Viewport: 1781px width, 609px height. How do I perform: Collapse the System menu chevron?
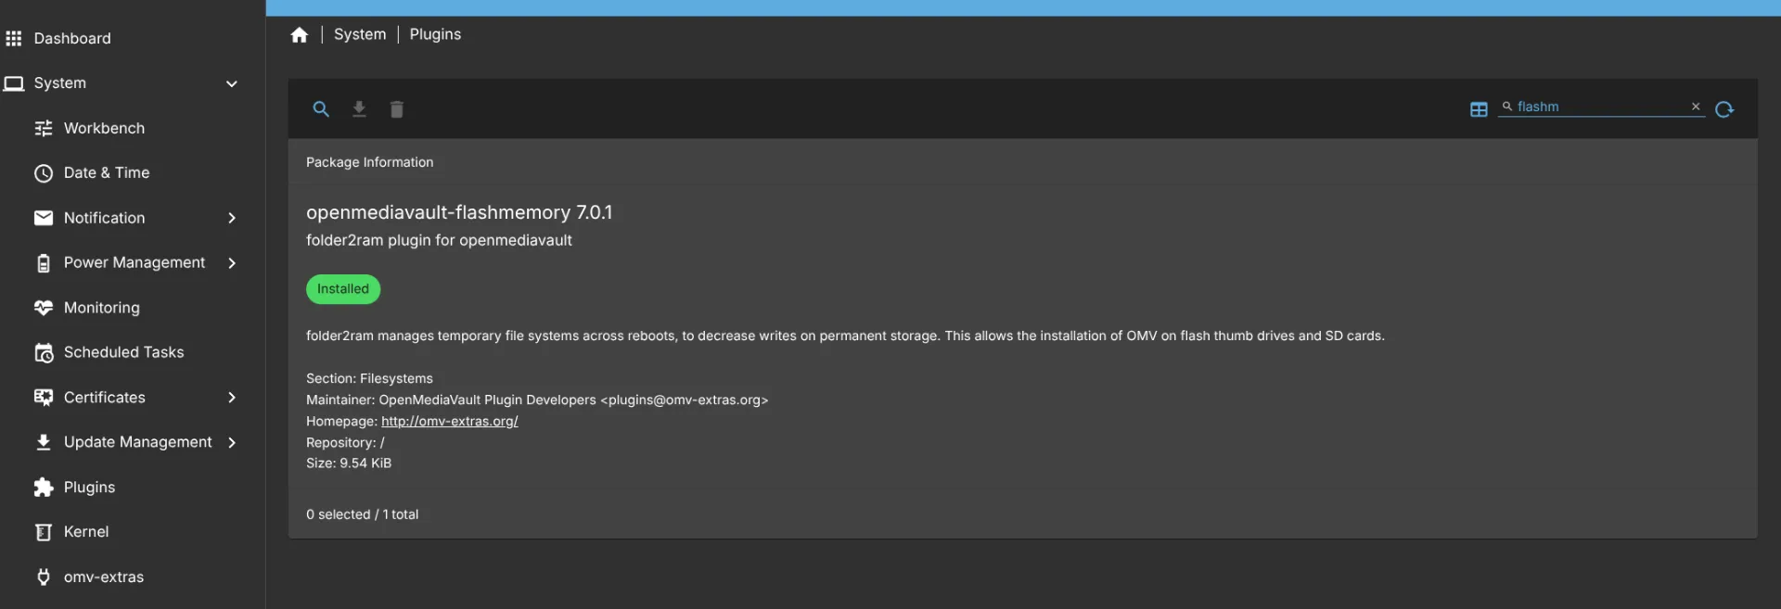232,83
